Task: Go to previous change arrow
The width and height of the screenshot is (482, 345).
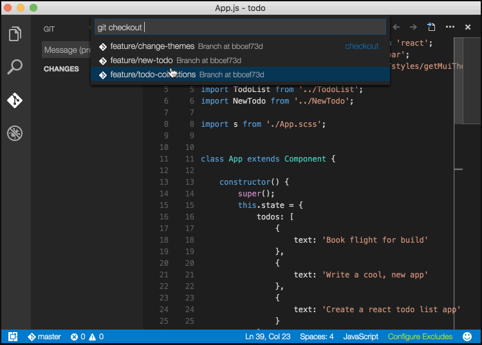Action: click(396, 27)
